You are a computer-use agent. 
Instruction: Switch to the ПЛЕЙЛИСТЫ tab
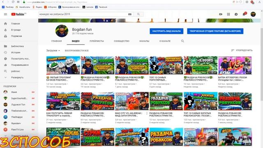click(97, 41)
